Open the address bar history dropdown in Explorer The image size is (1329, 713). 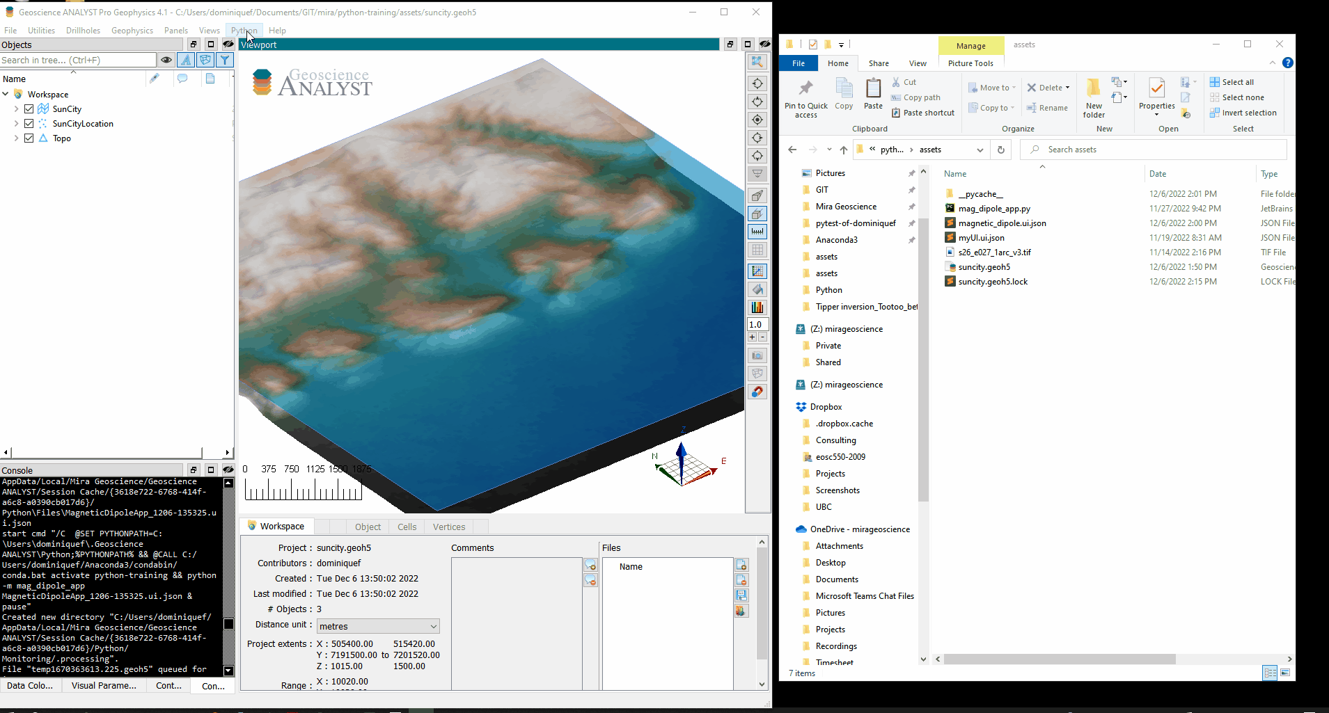[980, 150]
